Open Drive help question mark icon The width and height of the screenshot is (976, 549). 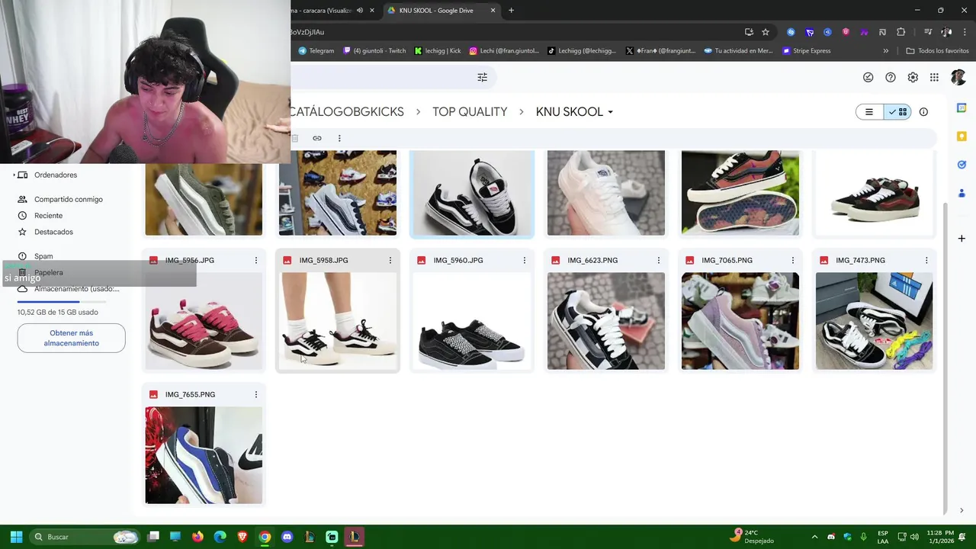(x=891, y=77)
